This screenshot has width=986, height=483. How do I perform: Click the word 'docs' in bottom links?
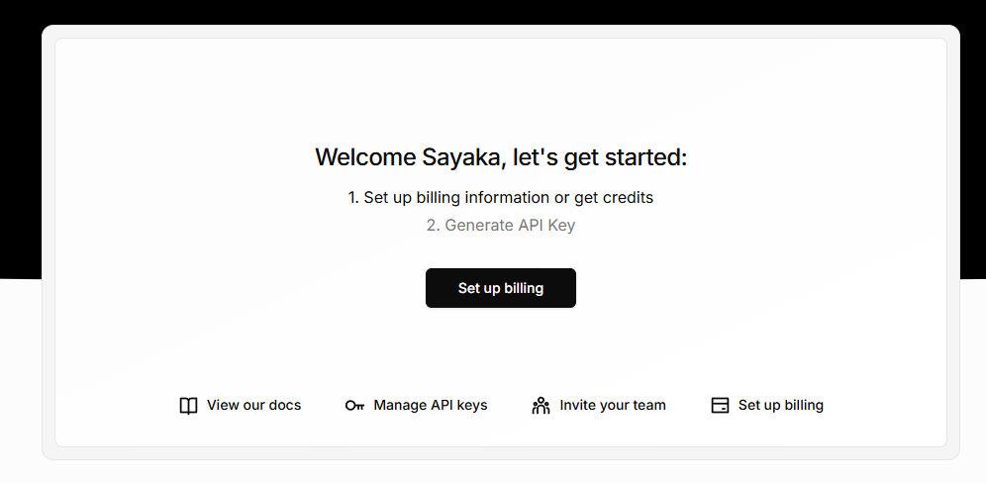click(x=285, y=405)
